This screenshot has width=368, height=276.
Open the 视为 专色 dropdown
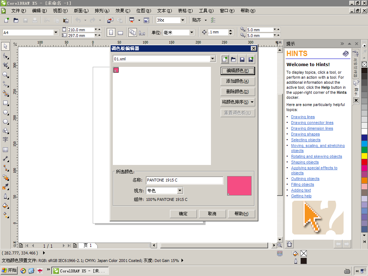(180, 191)
